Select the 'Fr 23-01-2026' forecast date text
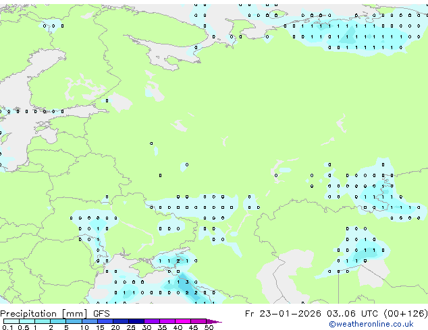 pos(283,314)
